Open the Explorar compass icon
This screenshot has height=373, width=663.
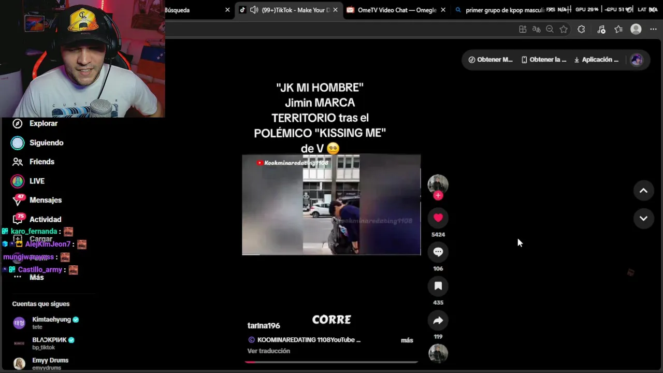click(x=18, y=123)
